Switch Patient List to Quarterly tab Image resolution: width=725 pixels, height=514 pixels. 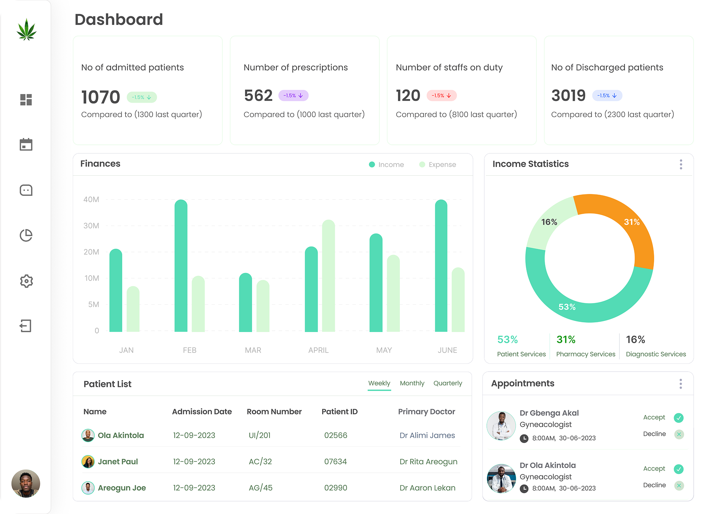pos(447,383)
